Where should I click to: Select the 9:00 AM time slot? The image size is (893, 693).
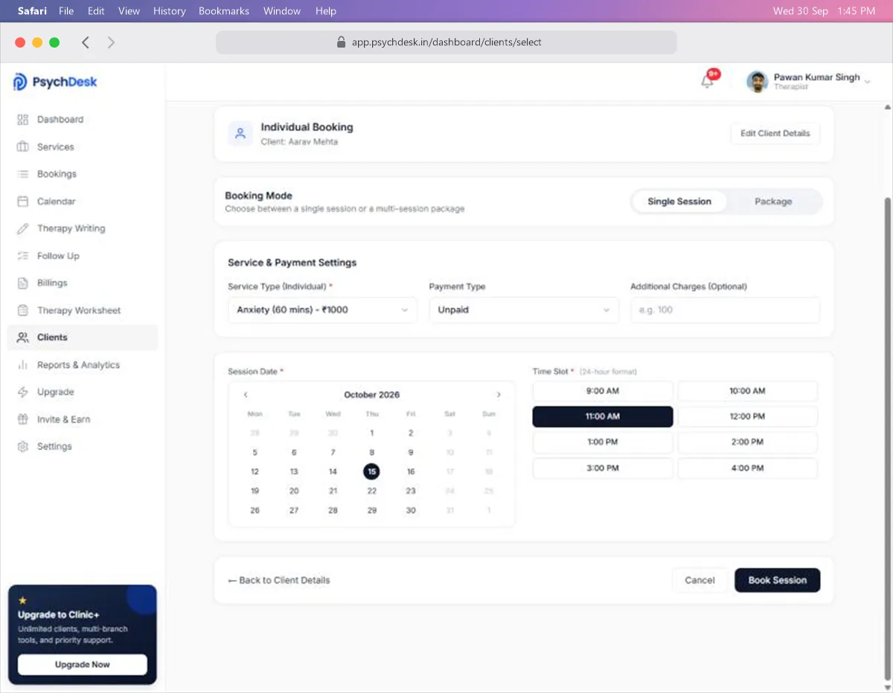coord(603,391)
